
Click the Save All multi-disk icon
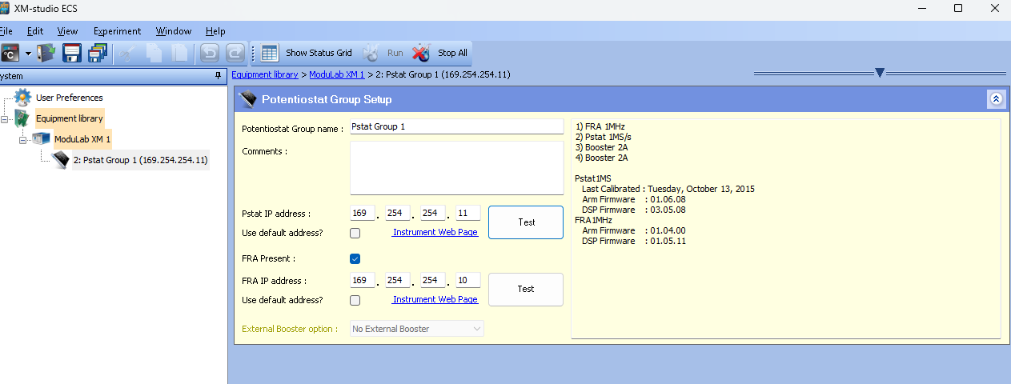pos(97,54)
